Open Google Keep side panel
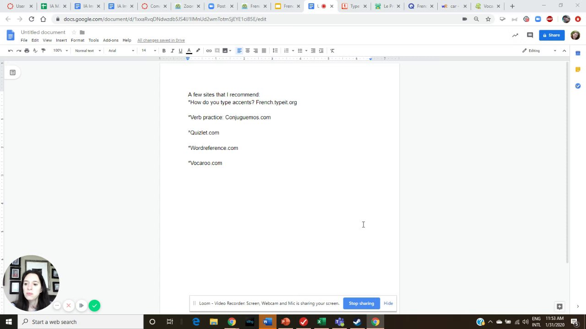 [x=578, y=69]
